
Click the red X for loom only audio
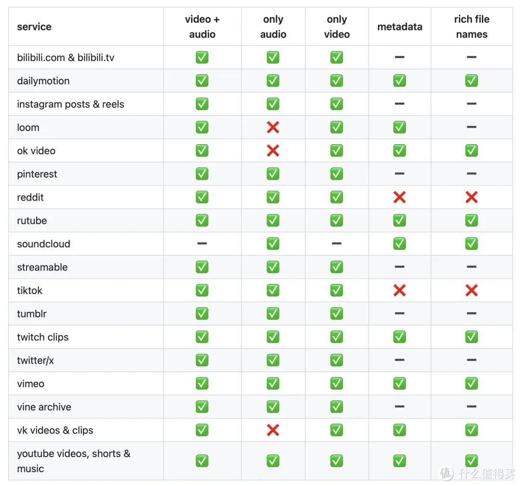click(273, 127)
